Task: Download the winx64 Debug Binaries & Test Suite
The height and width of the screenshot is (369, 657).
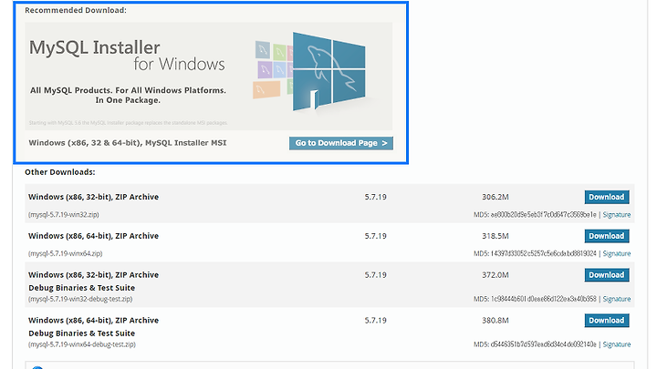Action: [607, 321]
